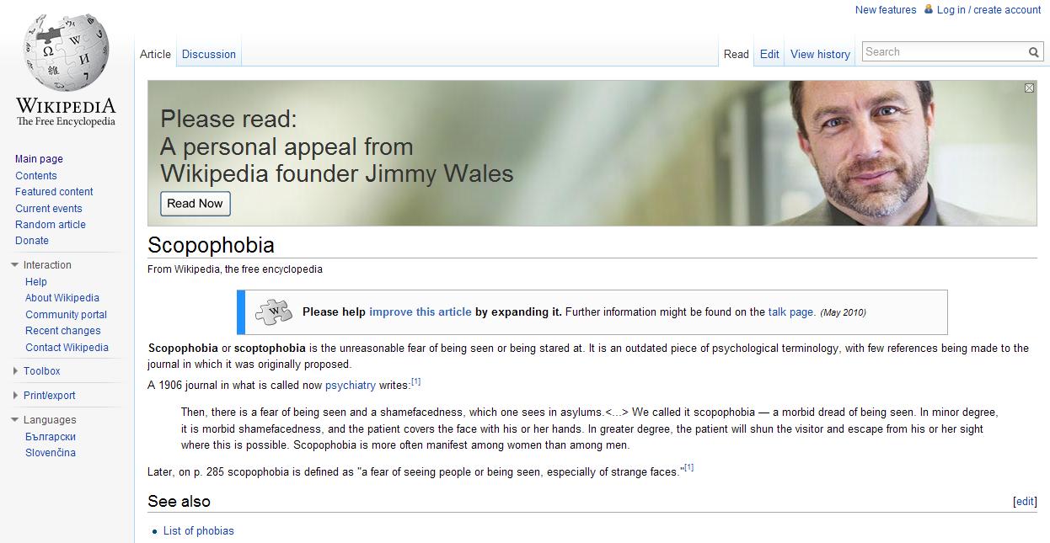The width and height of the screenshot is (1050, 543).
Task: Expand the Print/export sidebar section
Action: coord(15,396)
